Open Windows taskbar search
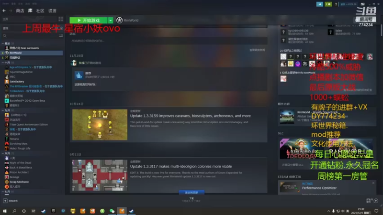This screenshot has width=383, height=215. coord(14,211)
